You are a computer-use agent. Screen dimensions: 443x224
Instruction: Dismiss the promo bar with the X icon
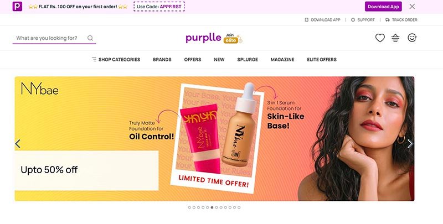pyautogui.click(x=412, y=7)
